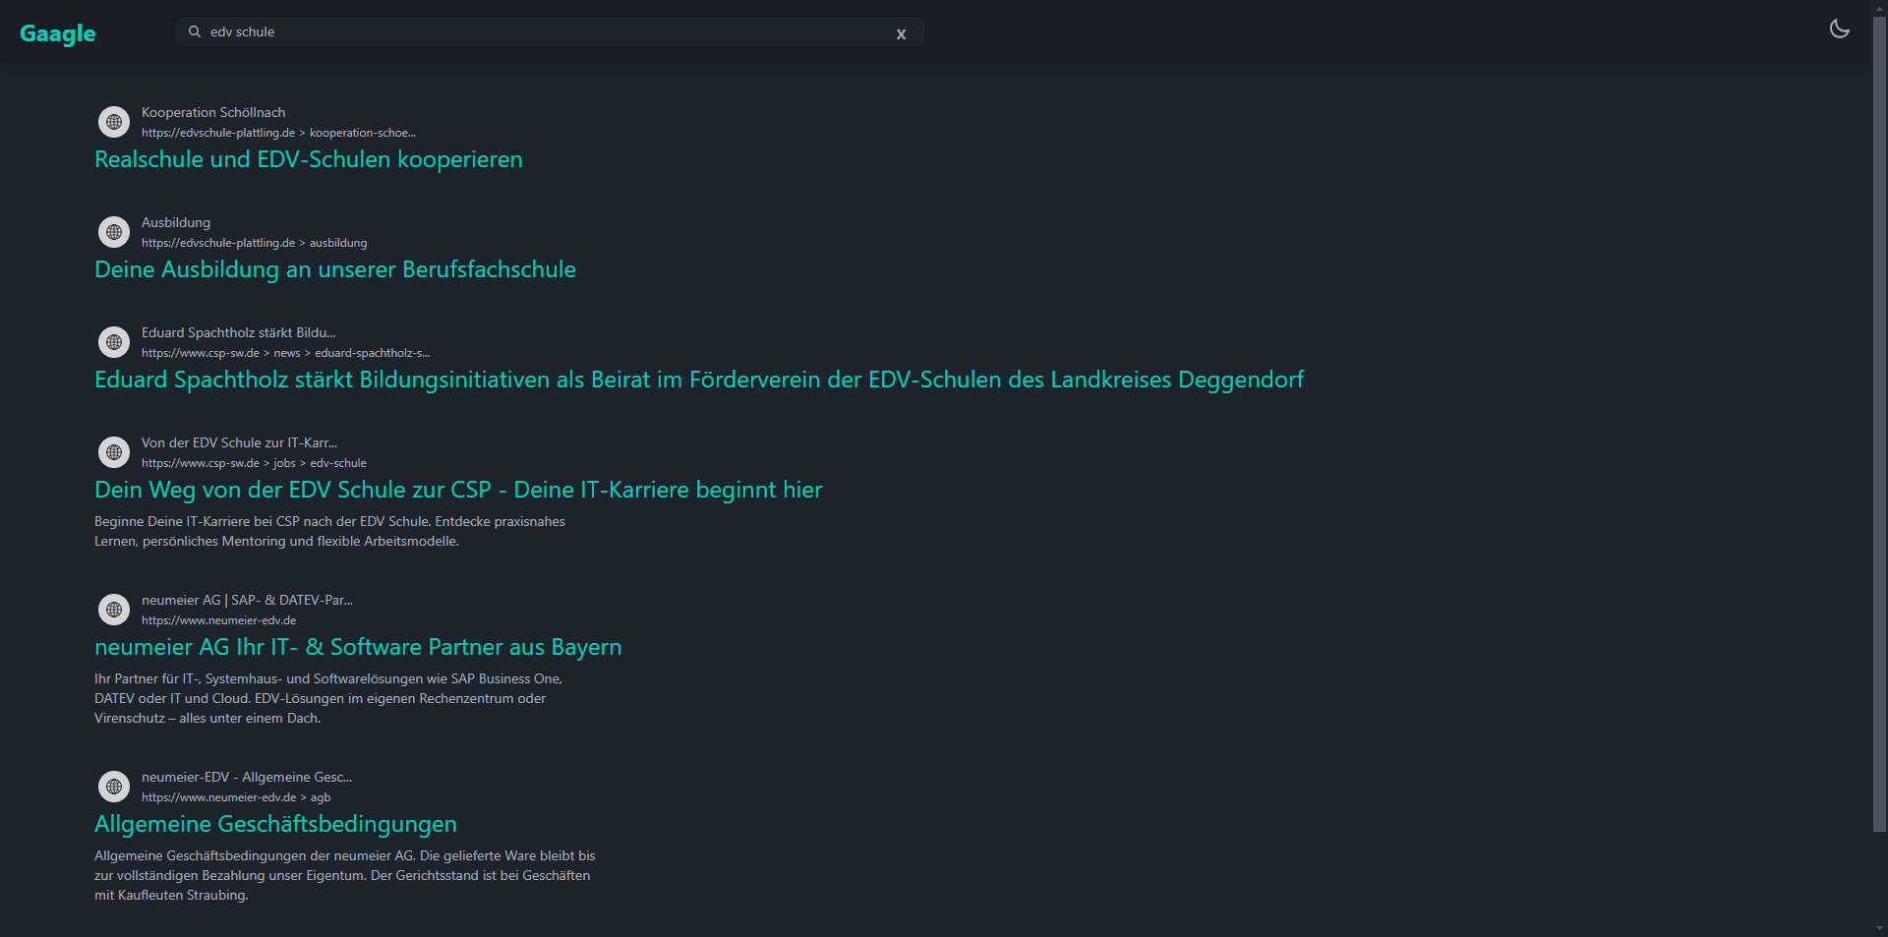Click the search magnifier icon
This screenshot has width=1888, height=937.
tap(195, 31)
